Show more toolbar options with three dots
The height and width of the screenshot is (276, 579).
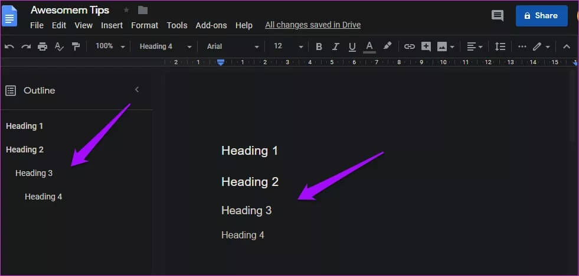click(x=522, y=46)
